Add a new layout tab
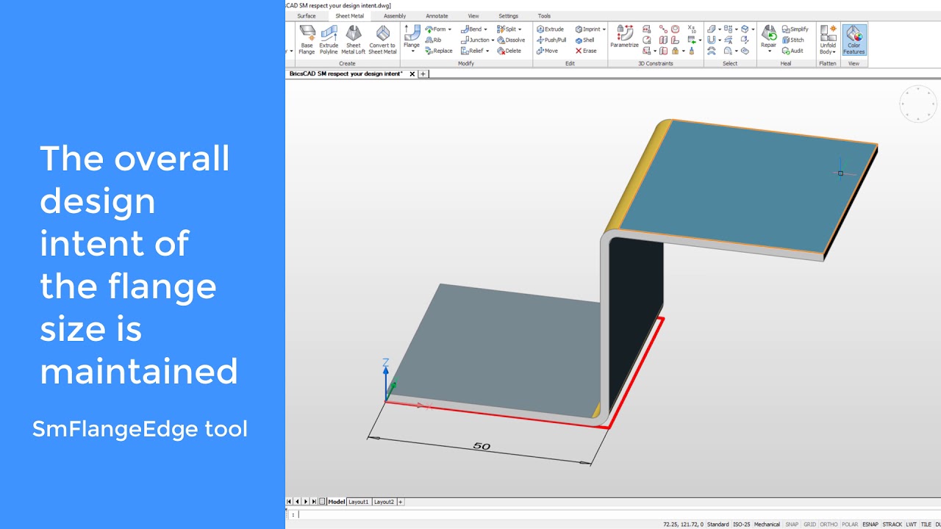 [401, 502]
